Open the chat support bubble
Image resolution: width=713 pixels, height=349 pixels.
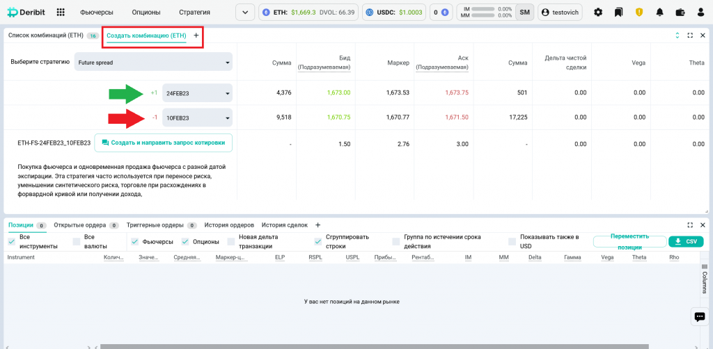click(699, 316)
